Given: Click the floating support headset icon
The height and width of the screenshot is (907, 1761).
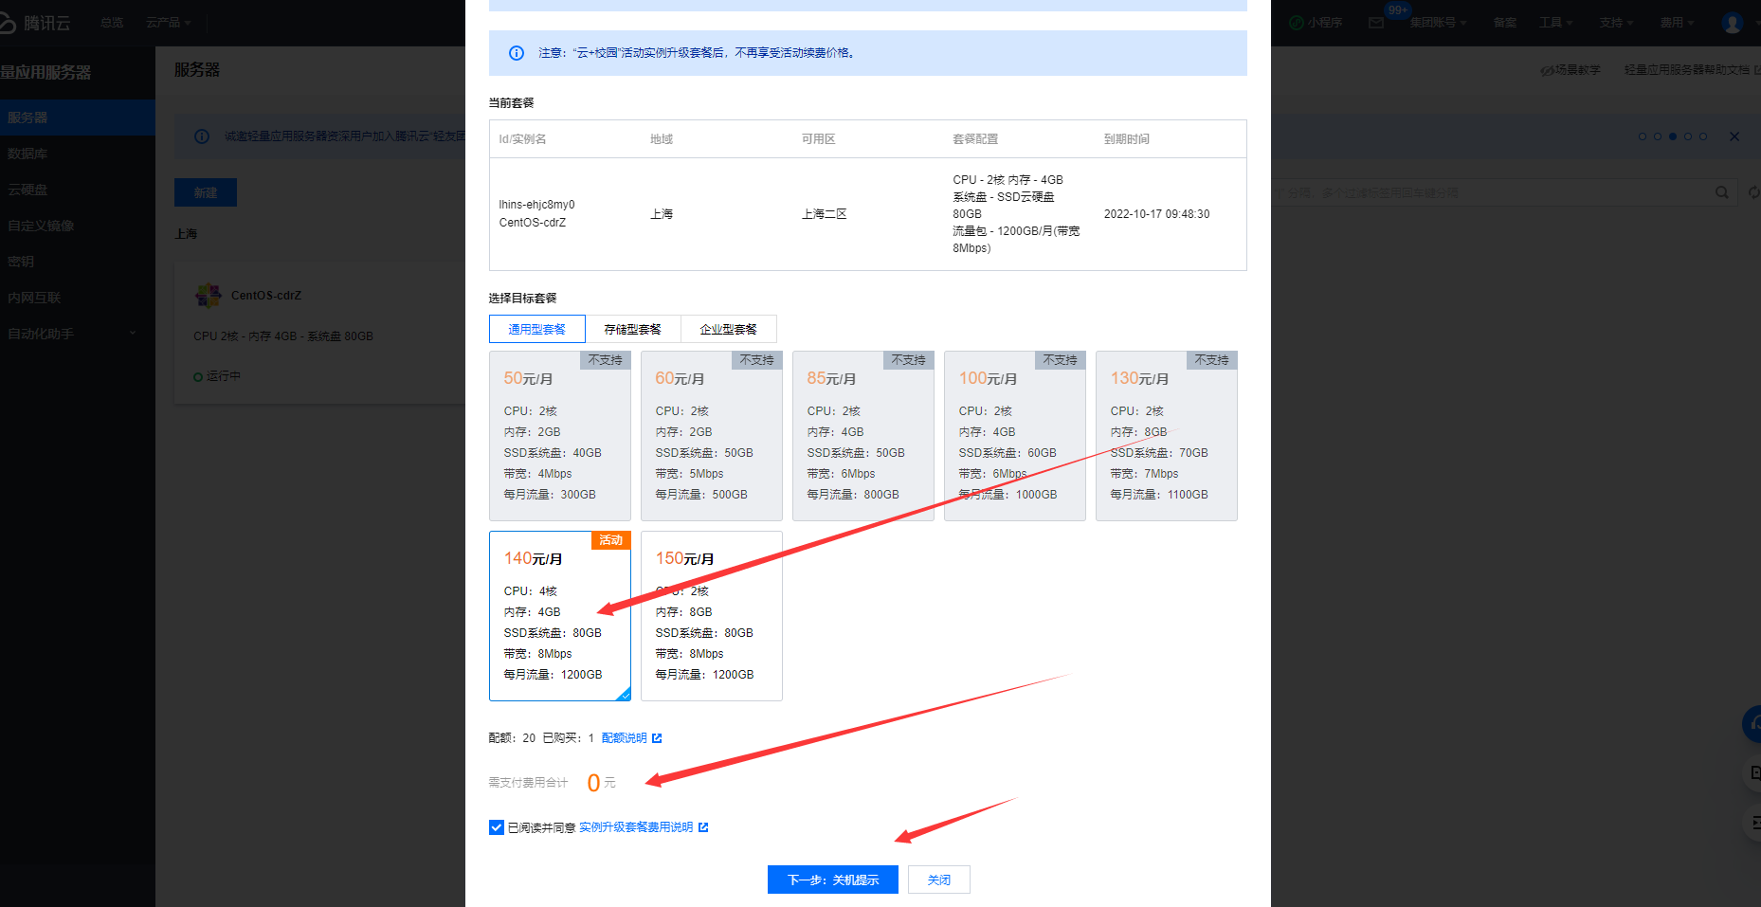Looking at the screenshot, I should (x=1753, y=724).
